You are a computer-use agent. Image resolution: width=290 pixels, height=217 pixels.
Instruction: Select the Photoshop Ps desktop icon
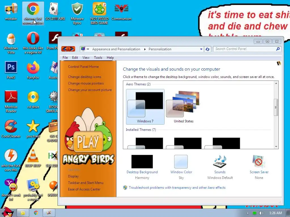[11, 70]
